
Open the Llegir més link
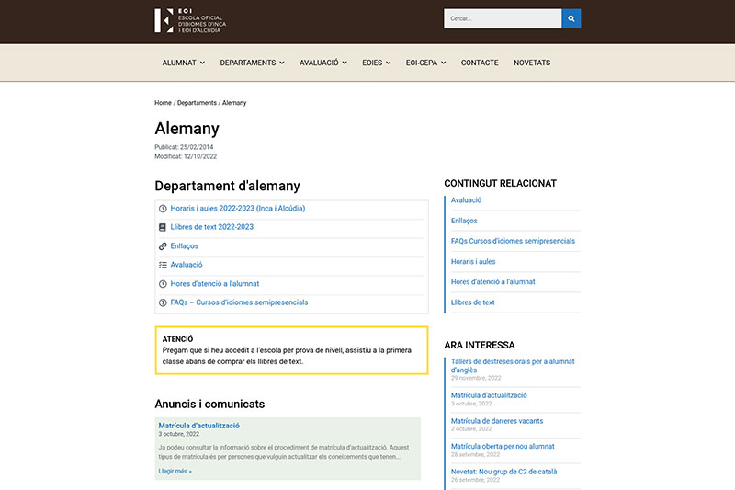click(175, 471)
